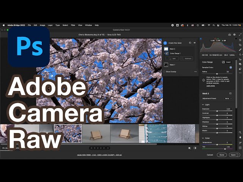Click the Done button
The height and width of the screenshot is (182, 243).
click(x=221, y=155)
